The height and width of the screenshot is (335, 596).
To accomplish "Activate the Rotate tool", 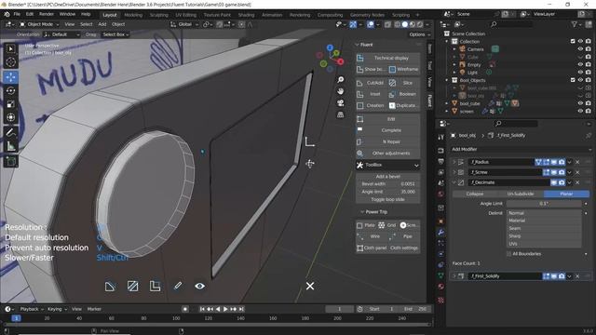I will (x=10, y=90).
